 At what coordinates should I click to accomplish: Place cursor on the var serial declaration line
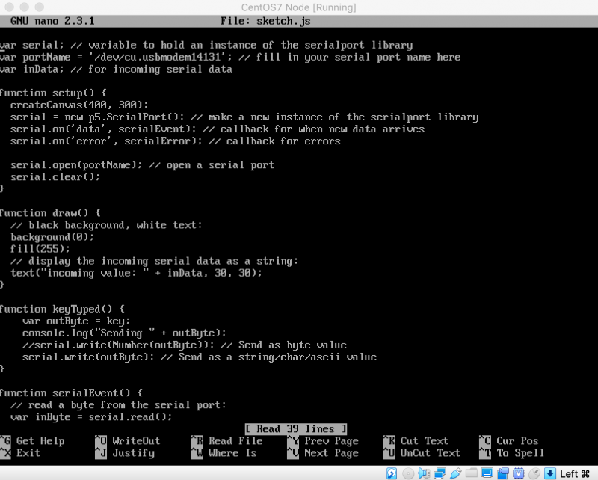206,45
